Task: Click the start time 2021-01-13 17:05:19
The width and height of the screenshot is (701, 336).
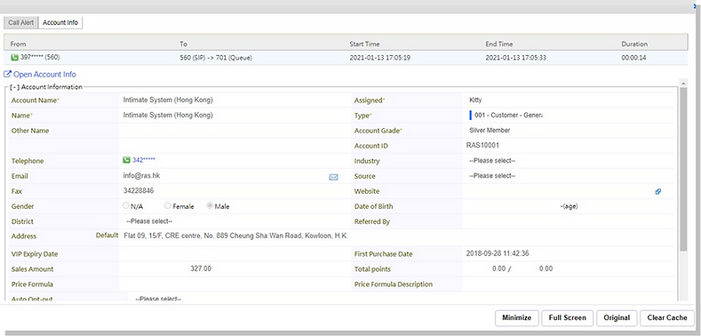Action: point(380,57)
